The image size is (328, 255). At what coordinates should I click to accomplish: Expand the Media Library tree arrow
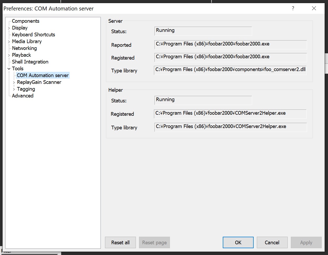click(9, 42)
